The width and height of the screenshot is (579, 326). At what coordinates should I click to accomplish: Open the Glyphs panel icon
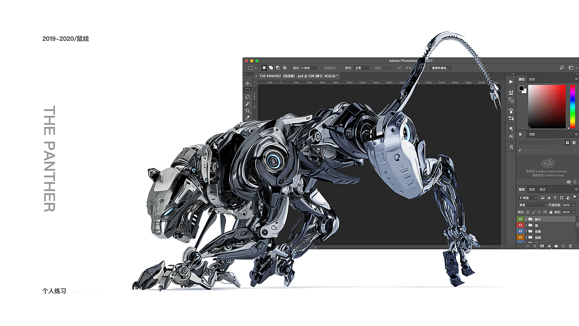coord(511,147)
